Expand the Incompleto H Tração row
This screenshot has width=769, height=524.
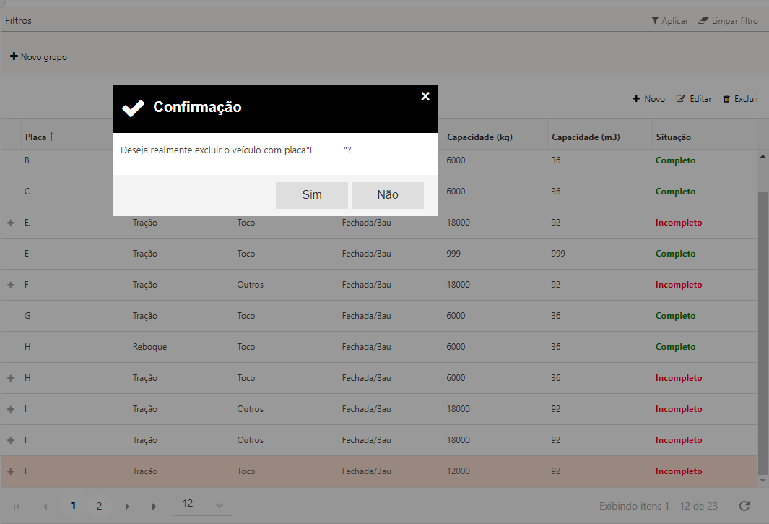point(11,378)
